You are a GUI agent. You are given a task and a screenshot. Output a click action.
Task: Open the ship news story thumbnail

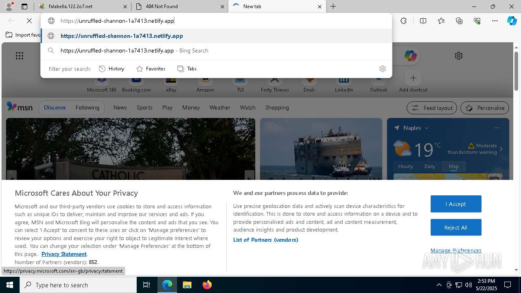pos(321,149)
